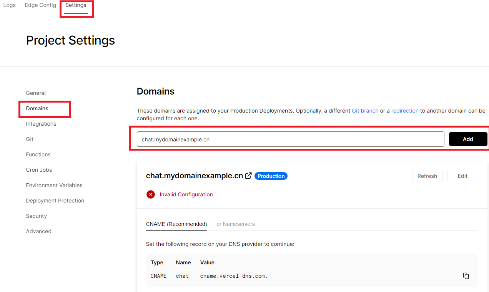Screen dimensions: 489x292
Task: Open the Edge Config tab
Action: 40,5
